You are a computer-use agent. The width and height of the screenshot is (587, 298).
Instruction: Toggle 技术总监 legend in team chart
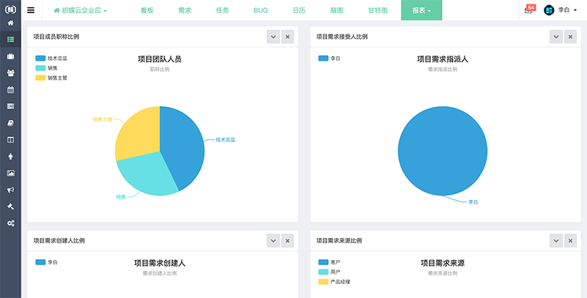51,59
